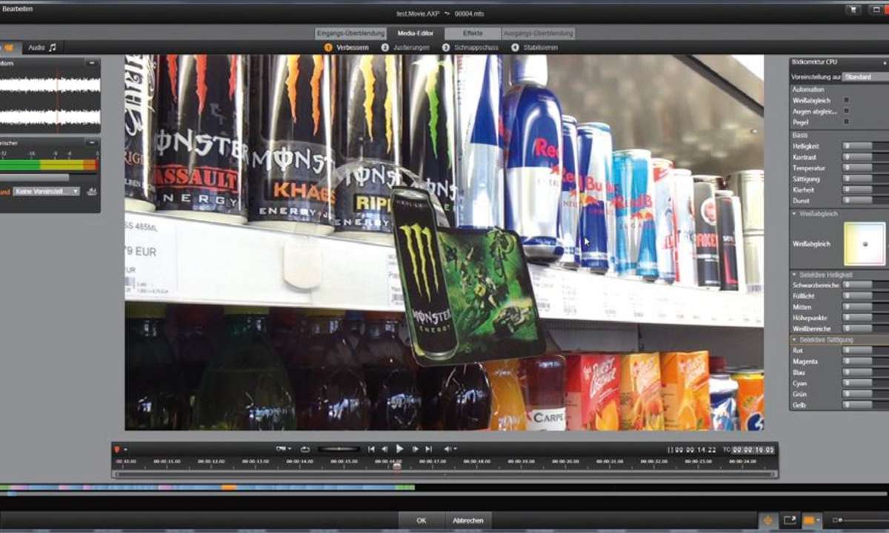Viewport: 889px width, 533px height.
Task: Click the orange target icon at bottom right
Action: [x=768, y=520]
